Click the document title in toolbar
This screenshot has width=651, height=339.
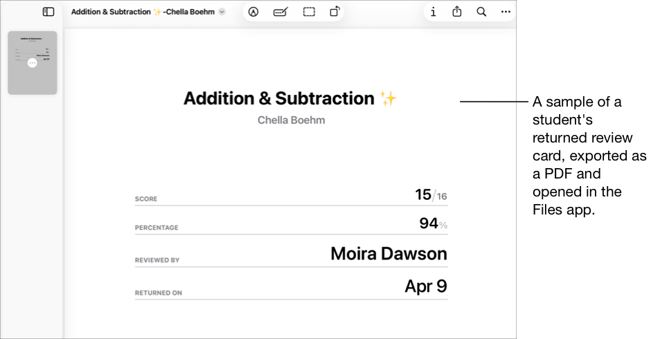click(x=143, y=12)
